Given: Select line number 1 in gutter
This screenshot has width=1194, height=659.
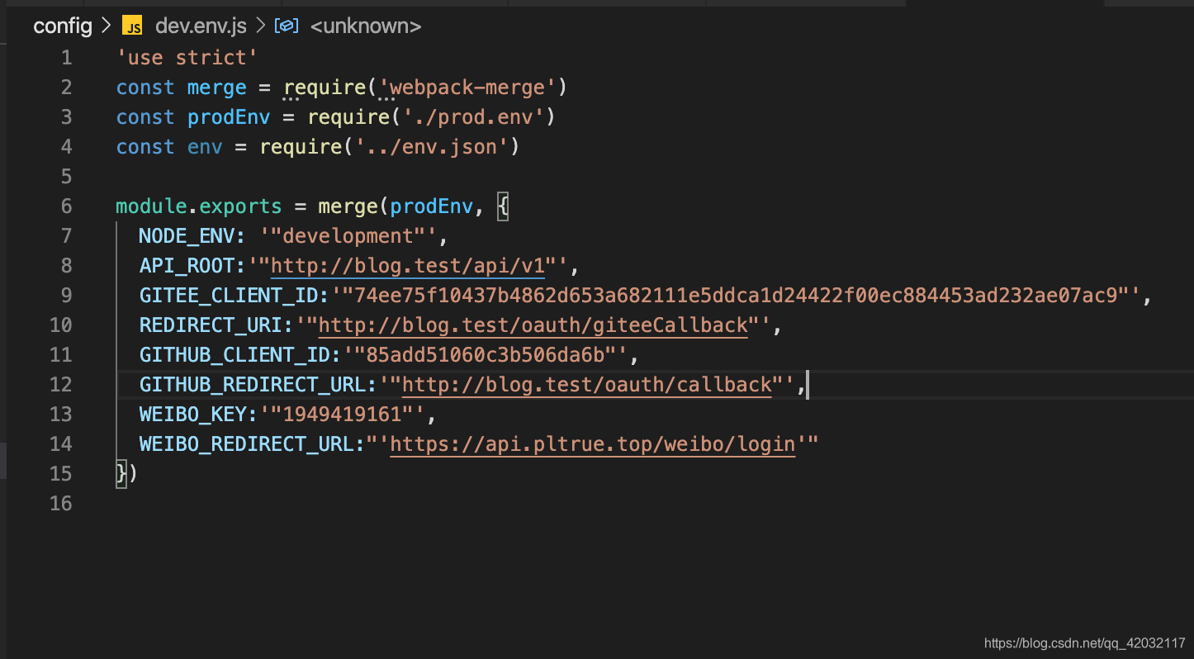Looking at the screenshot, I should (x=66, y=58).
